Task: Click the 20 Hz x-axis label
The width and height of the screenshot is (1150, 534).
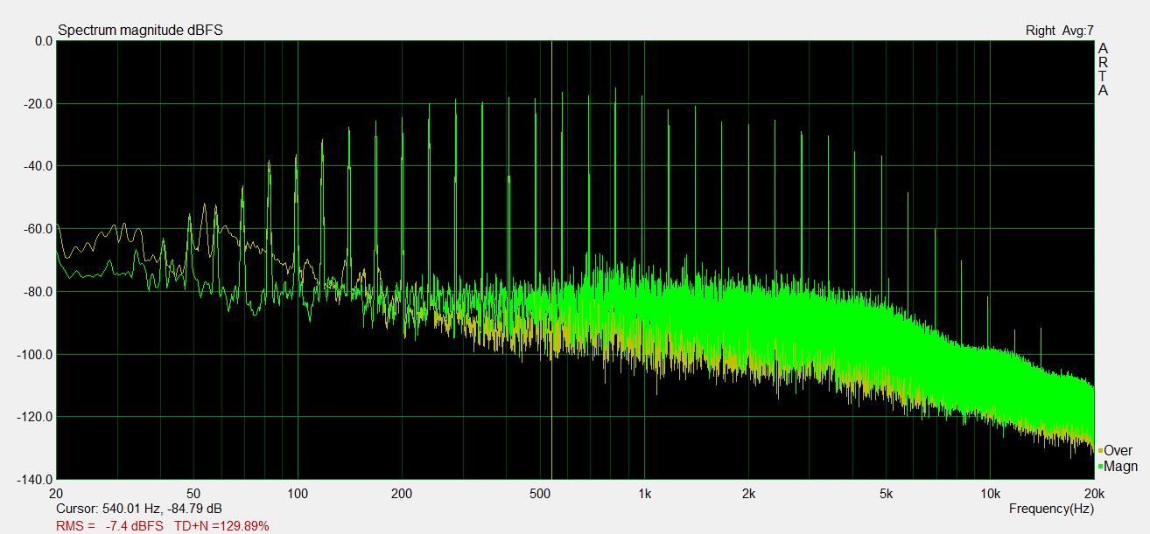Action: coord(57,494)
